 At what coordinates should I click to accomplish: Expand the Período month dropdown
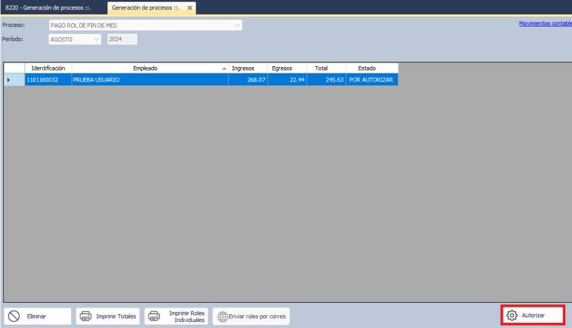pyautogui.click(x=97, y=39)
